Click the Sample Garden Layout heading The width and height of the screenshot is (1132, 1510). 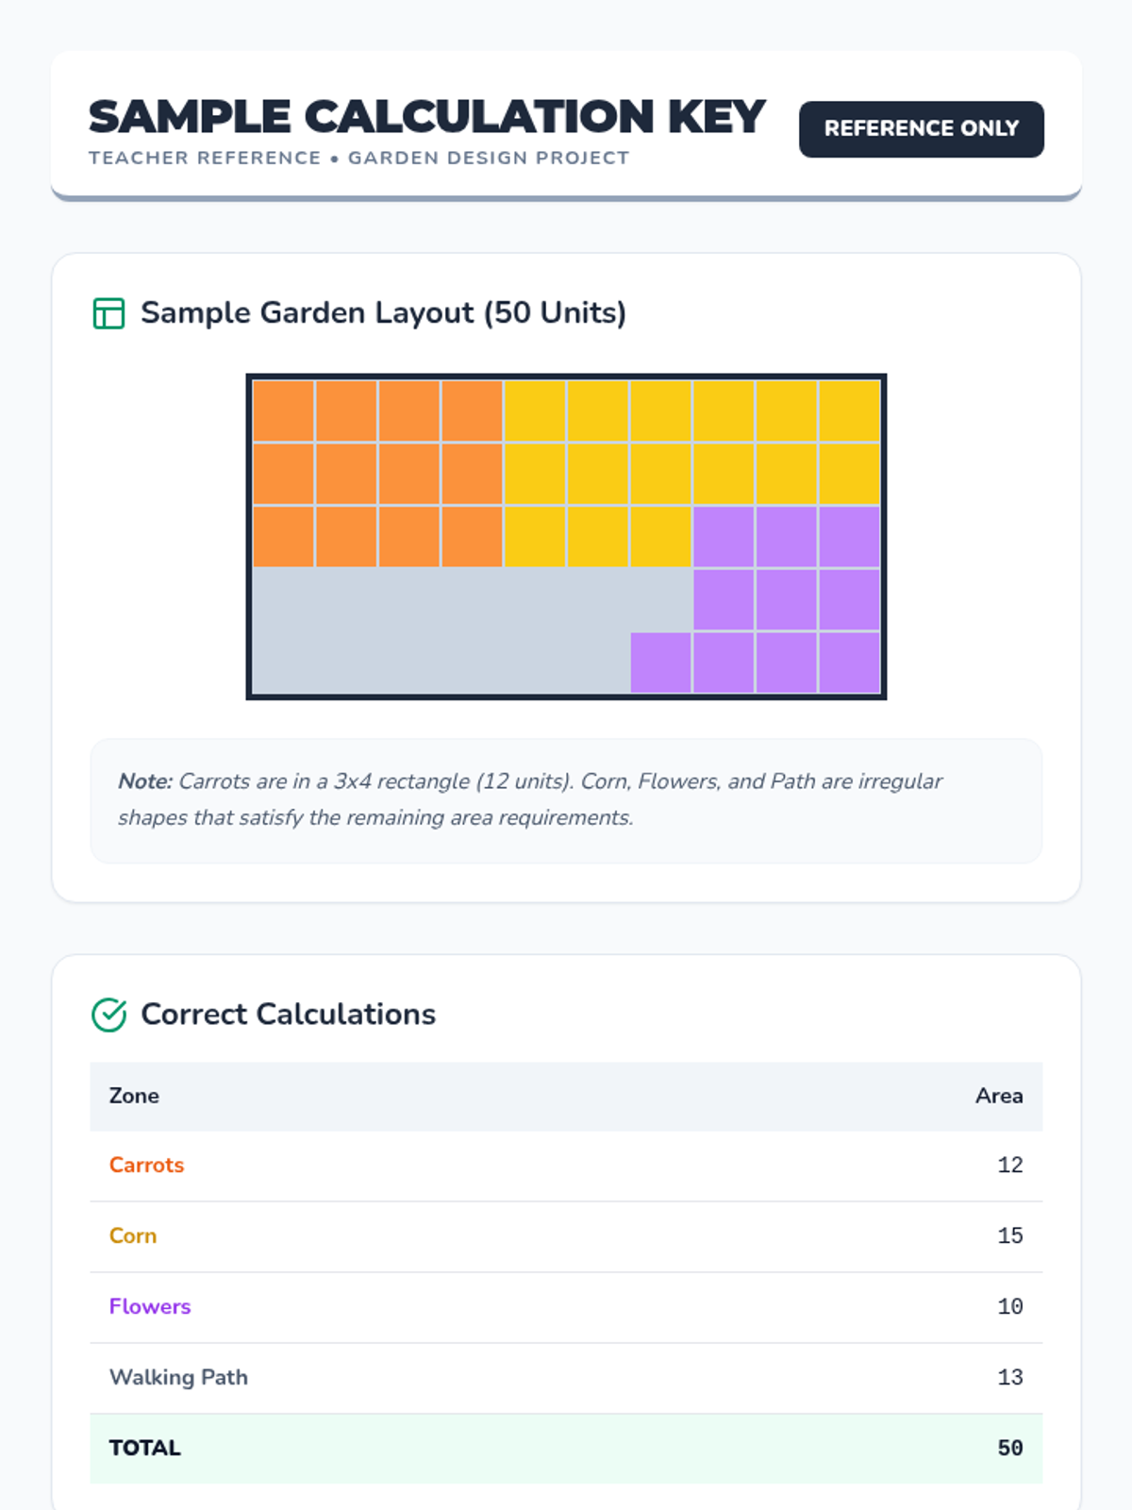tap(383, 313)
